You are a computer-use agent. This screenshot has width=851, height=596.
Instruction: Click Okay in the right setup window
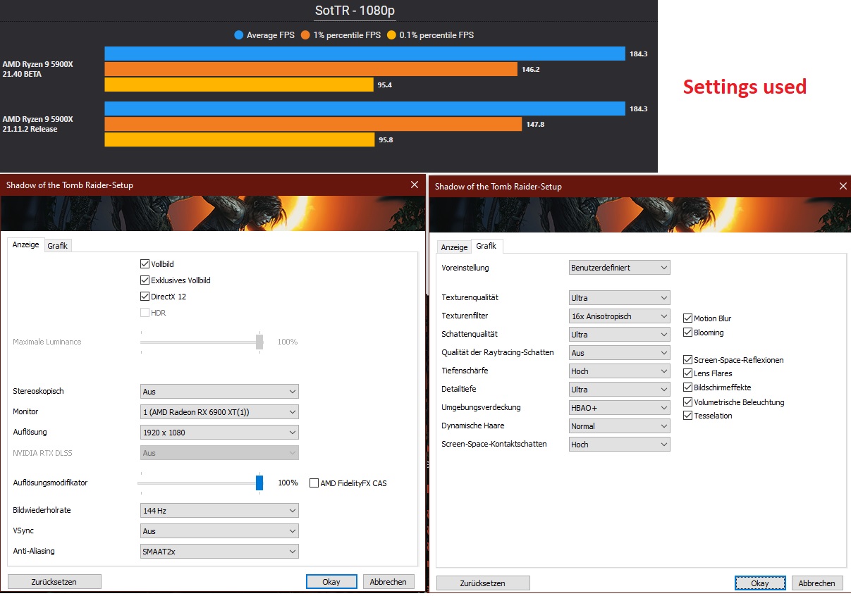760,583
